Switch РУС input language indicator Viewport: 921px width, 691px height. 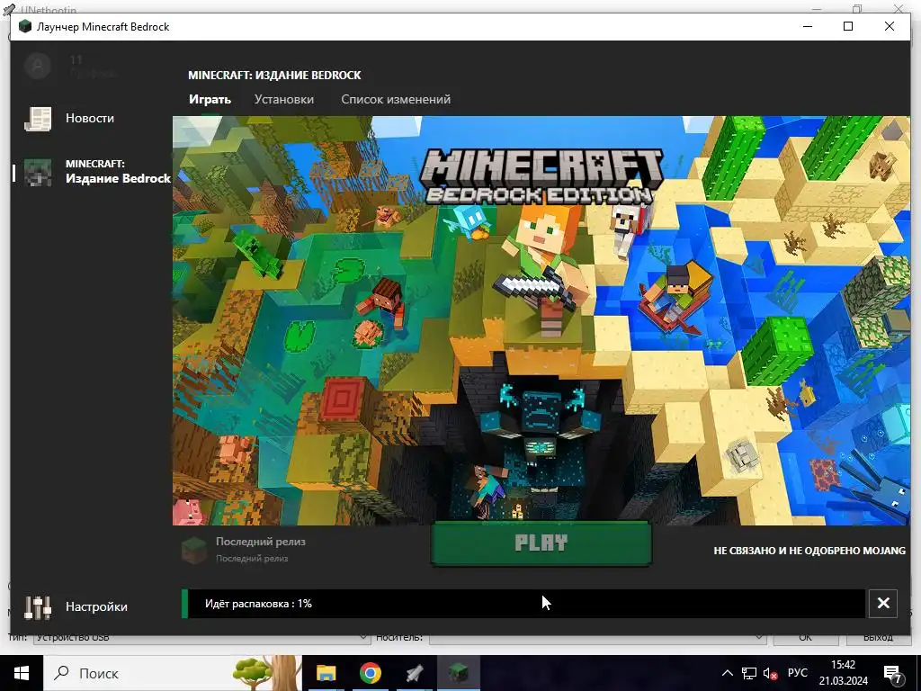(x=797, y=672)
